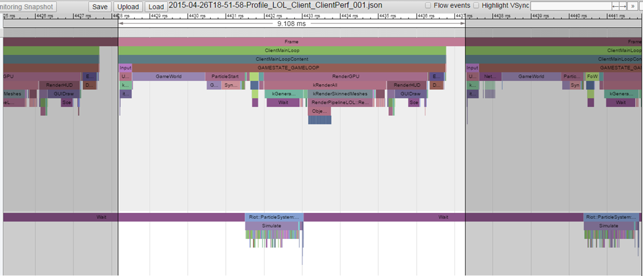Select the center ClientMainLoopContent slice

tap(282, 59)
